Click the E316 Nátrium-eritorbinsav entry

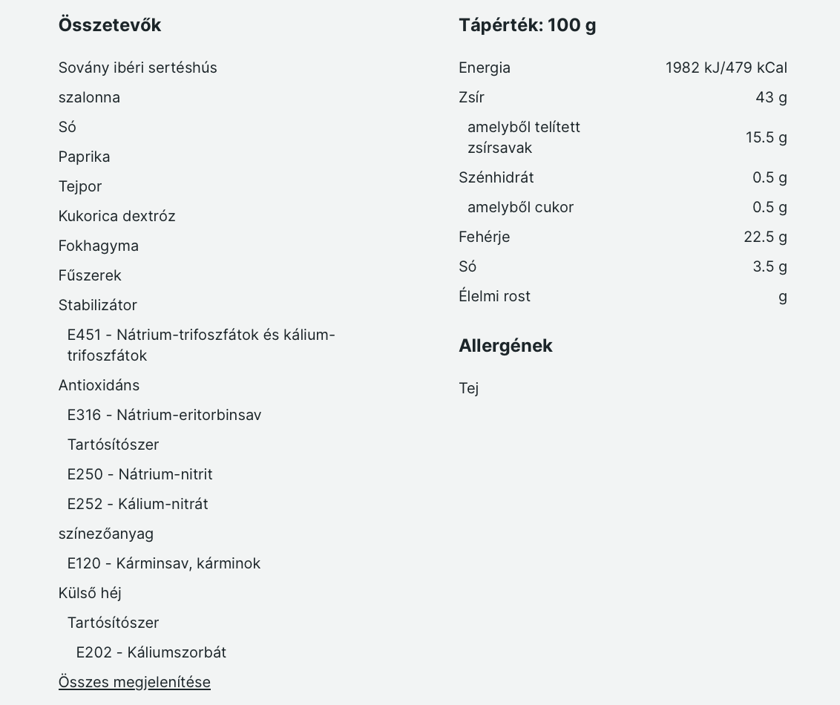click(164, 415)
